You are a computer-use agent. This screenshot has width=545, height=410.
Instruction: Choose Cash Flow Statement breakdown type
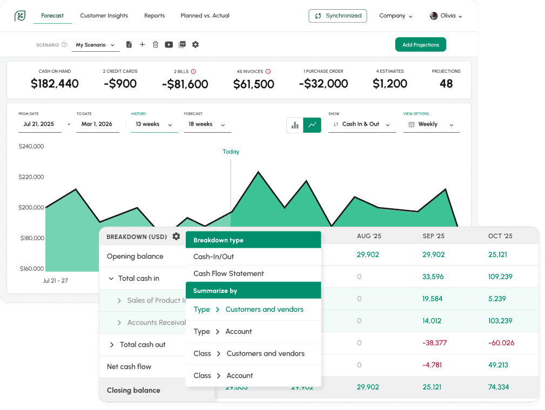click(x=230, y=274)
